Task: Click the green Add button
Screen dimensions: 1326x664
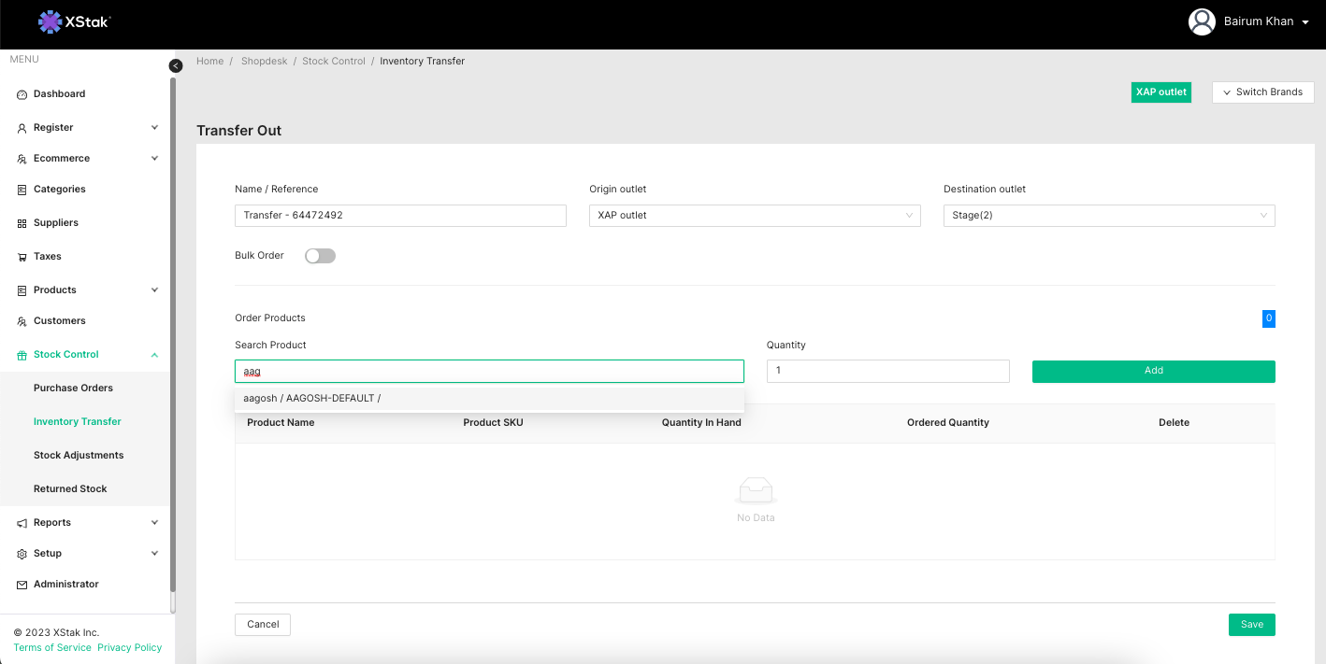Action: pos(1153,371)
